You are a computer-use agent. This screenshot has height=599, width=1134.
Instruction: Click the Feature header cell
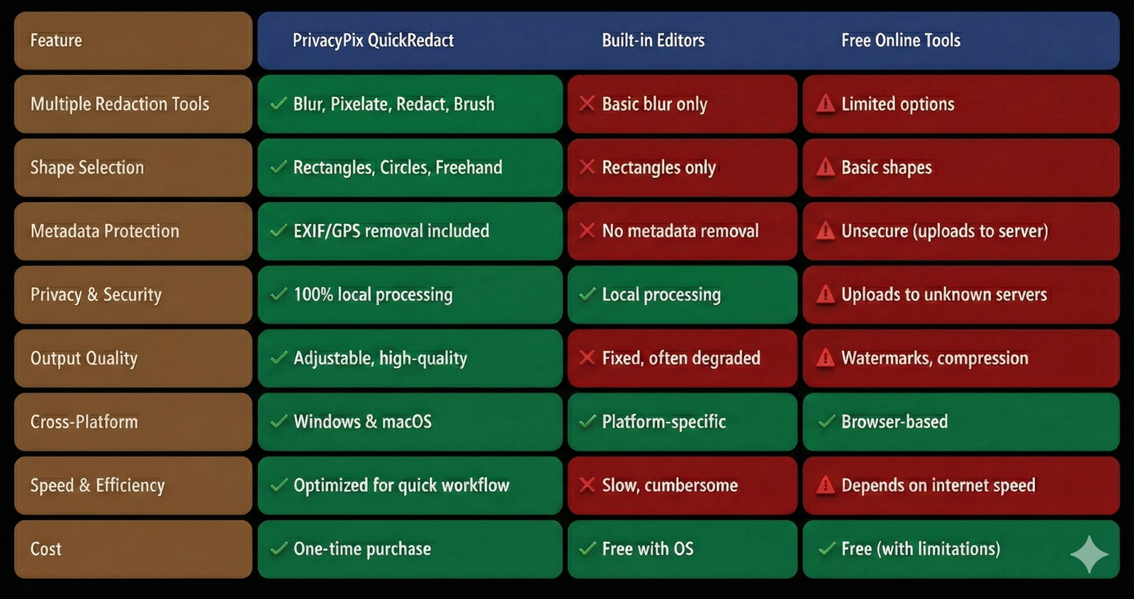(133, 40)
